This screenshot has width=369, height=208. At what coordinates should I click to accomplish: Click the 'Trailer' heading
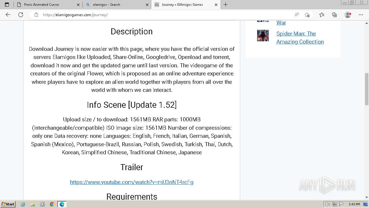click(132, 167)
